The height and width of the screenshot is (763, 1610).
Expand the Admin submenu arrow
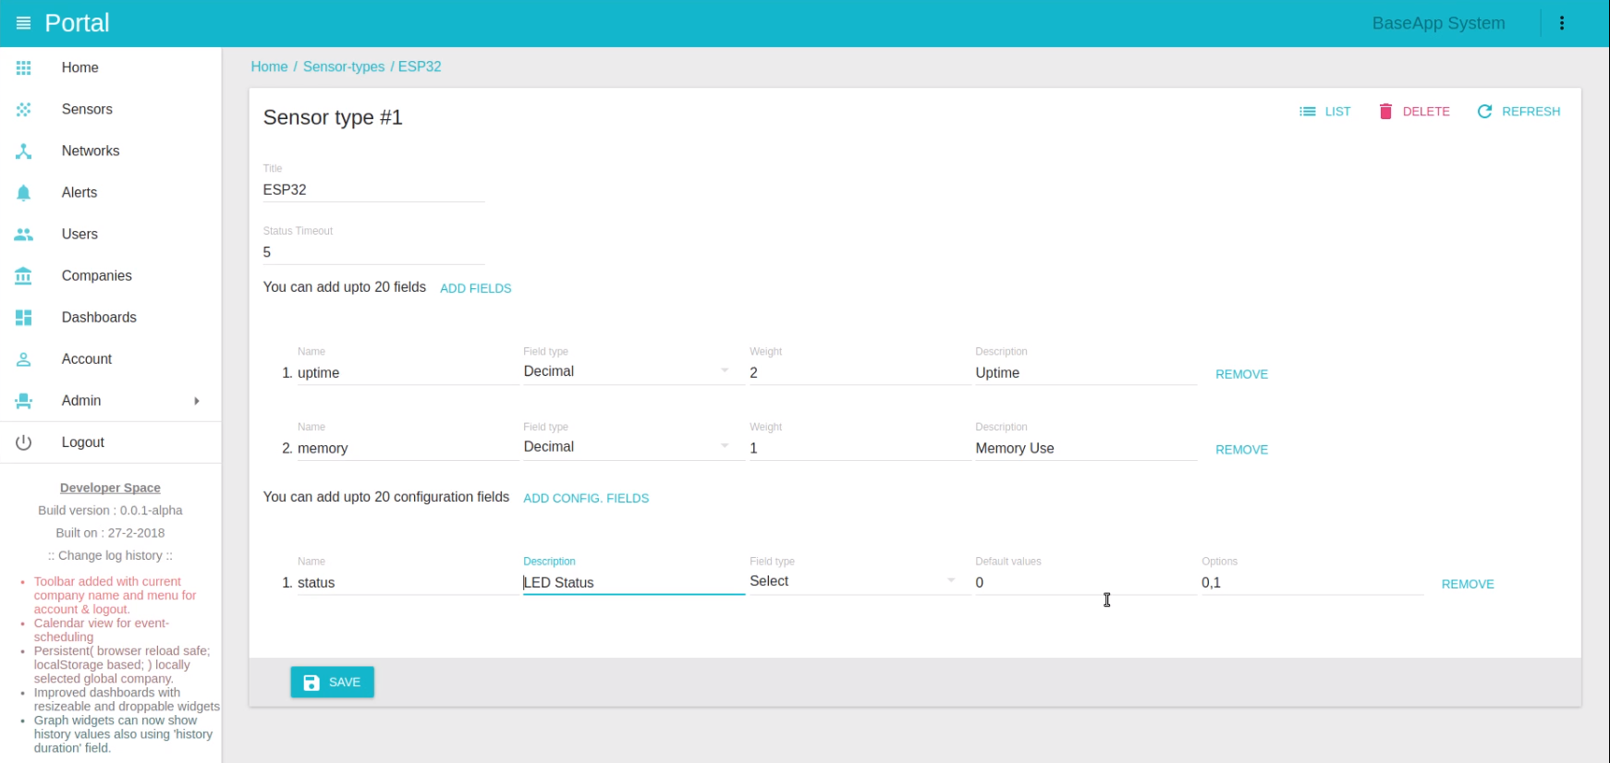pos(196,400)
